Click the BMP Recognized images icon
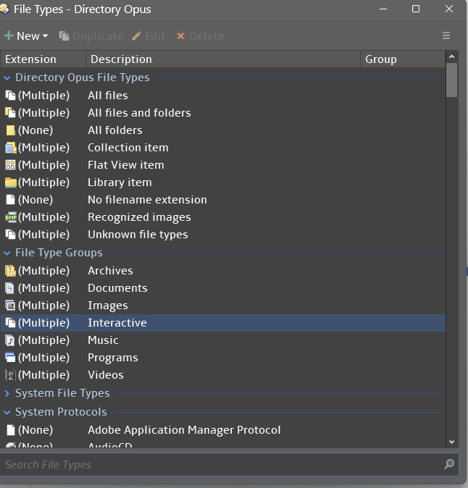The height and width of the screenshot is (488, 468). click(11, 217)
